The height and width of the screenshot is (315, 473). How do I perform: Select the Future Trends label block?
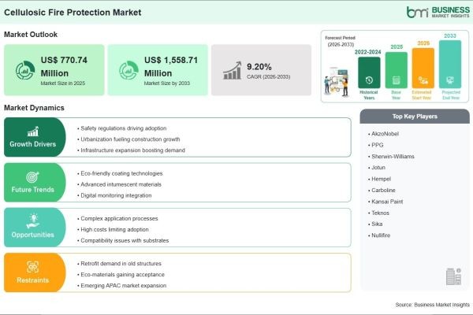pyautogui.click(x=35, y=183)
